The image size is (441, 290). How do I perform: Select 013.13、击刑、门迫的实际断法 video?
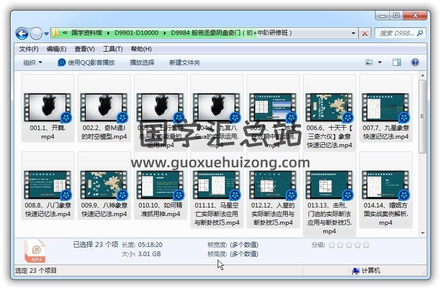[x=329, y=194]
